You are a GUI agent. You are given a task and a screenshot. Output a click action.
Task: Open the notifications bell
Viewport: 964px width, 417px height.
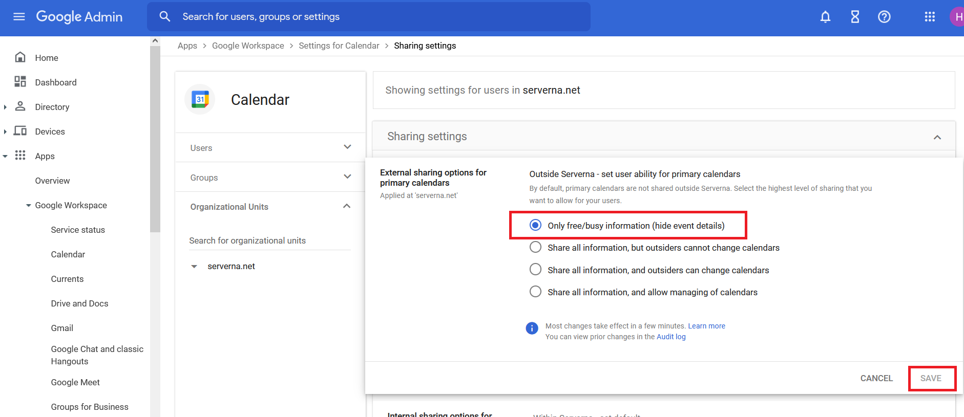[825, 17]
